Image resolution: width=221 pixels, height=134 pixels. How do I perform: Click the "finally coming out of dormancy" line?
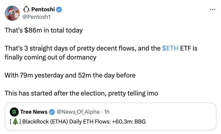pos(50,57)
